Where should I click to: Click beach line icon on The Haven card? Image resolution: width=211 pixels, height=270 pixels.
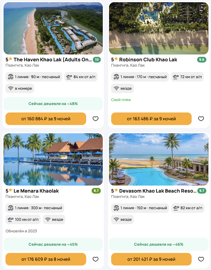(x=11, y=77)
